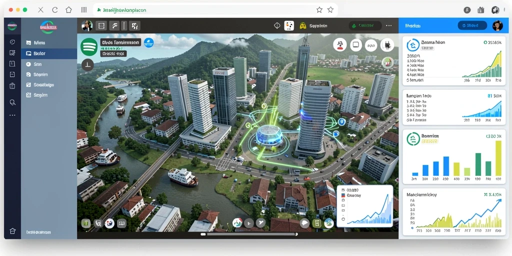Toggle the first empty checkbox in map chart legend
This screenshot has width=512, height=256.
point(343,200)
